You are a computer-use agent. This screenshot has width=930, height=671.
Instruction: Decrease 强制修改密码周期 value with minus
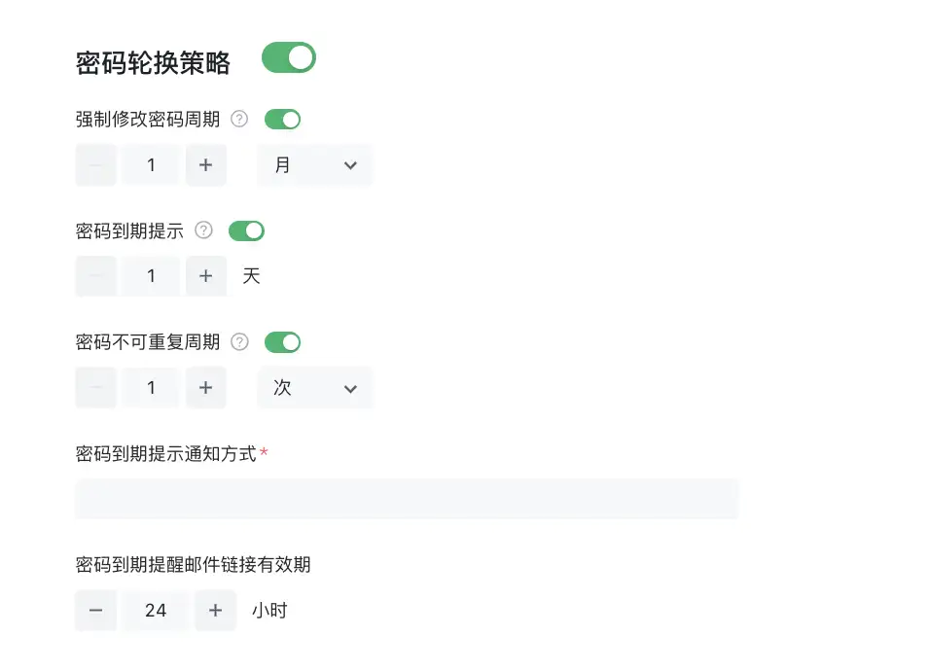95,164
